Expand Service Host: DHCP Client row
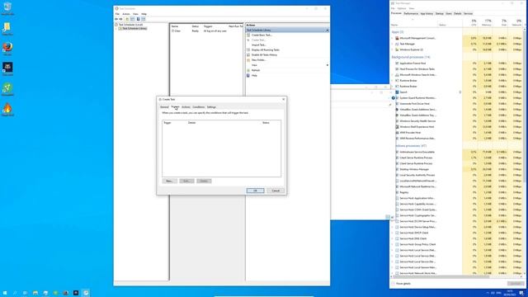The height and width of the screenshot is (297, 528). click(393, 233)
